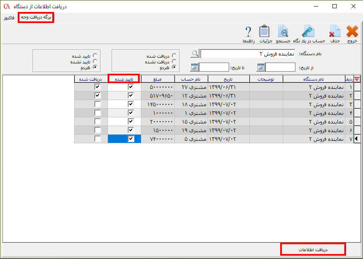Viewport: 363px width, 259px height.
Task: Sort by the مبلغ column header
Action: 157,79
